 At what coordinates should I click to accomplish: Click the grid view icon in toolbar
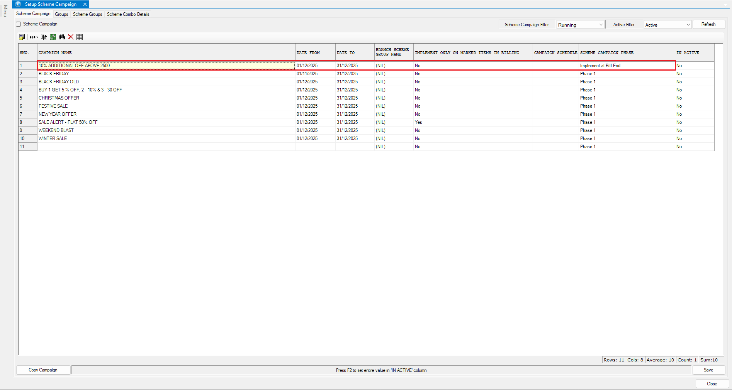(x=80, y=37)
